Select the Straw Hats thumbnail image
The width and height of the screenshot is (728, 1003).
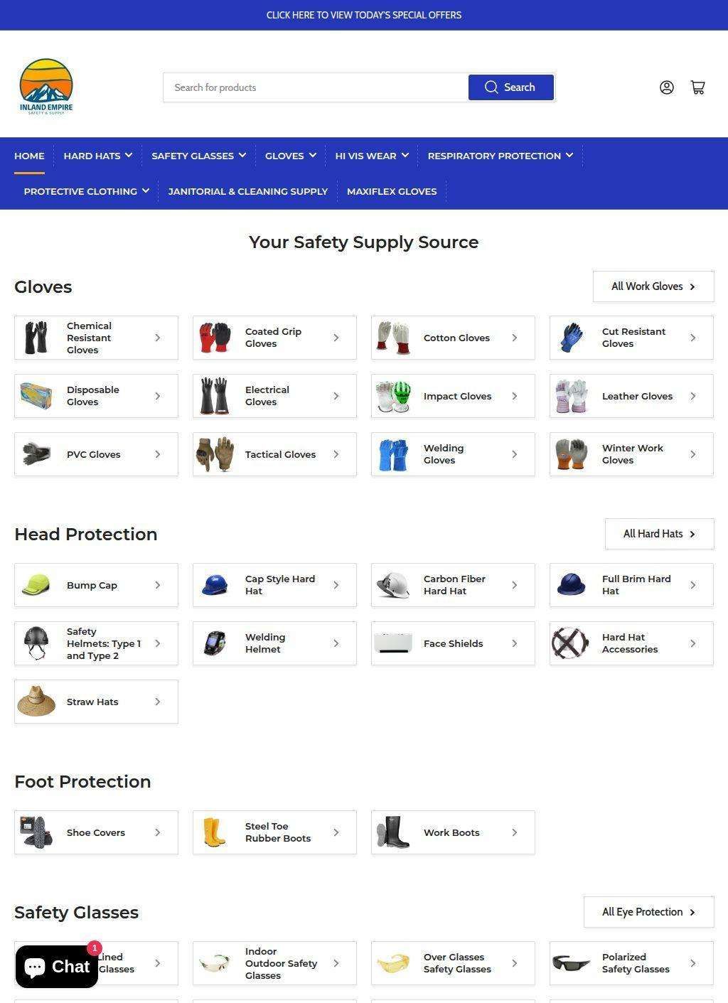coord(36,702)
